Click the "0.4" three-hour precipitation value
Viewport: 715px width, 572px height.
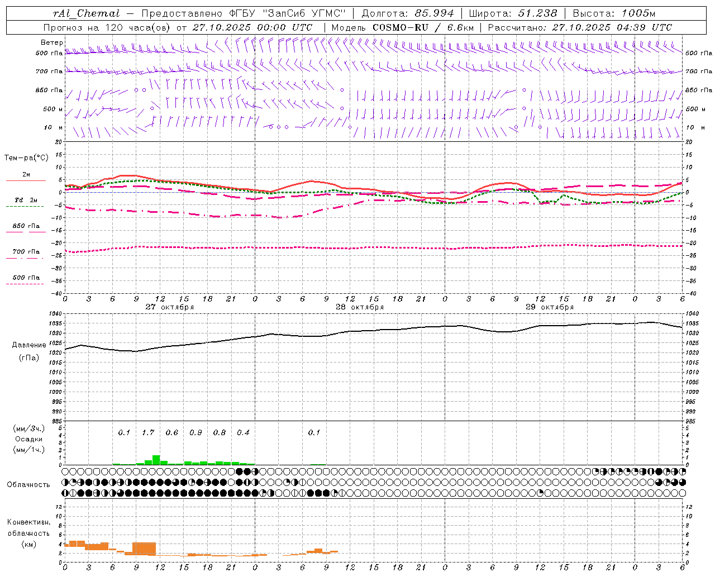243,432
